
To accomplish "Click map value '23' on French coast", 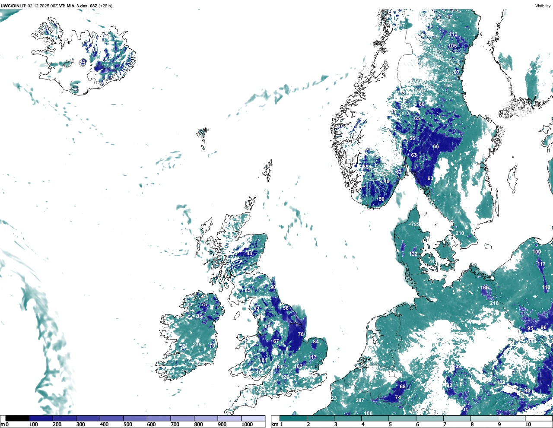I will (334, 398).
